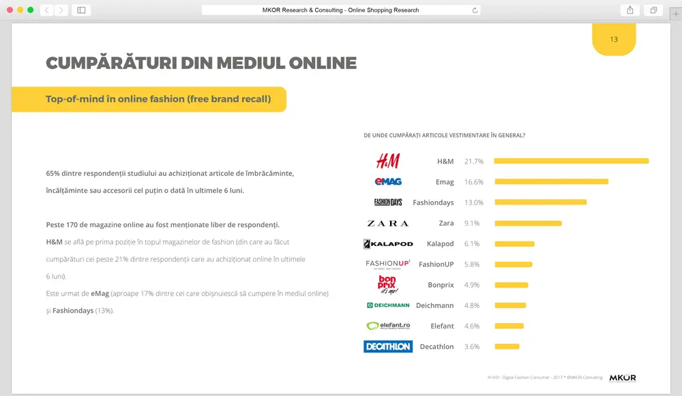Click the H&M red logo
The height and width of the screenshot is (396, 682).
coord(388,161)
